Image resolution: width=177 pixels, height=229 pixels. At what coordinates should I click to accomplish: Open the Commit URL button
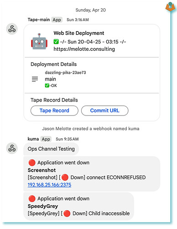[x=105, y=110]
